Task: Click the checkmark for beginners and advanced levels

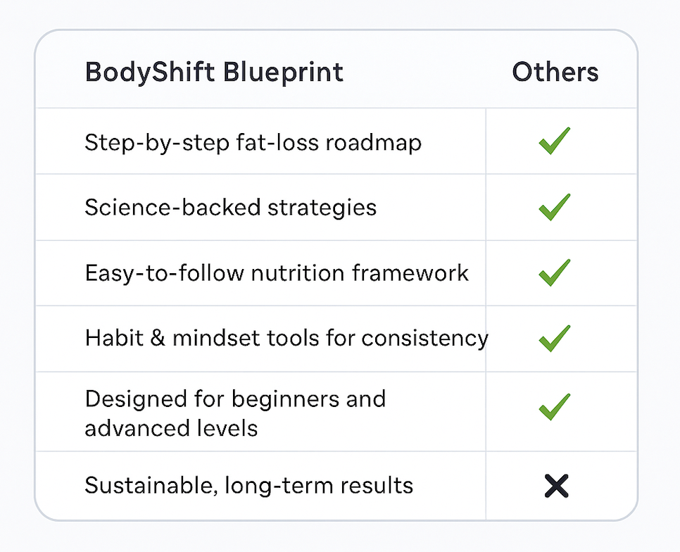Action: pos(555,407)
